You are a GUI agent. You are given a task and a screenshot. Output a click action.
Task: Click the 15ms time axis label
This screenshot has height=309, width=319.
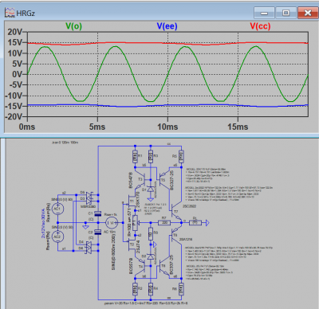pos(238,127)
